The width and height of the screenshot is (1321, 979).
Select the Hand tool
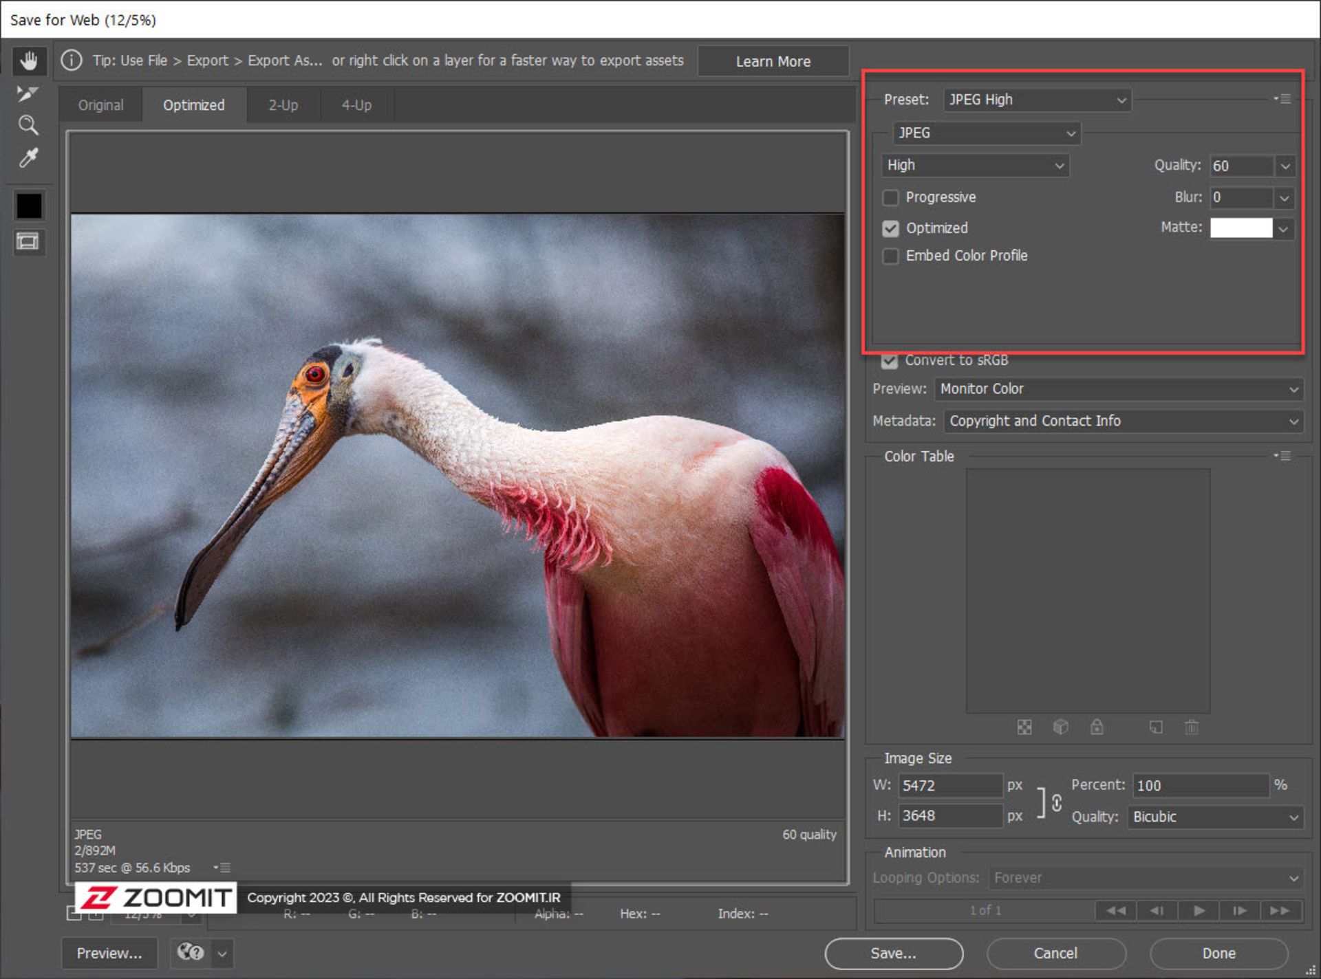click(x=28, y=60)
